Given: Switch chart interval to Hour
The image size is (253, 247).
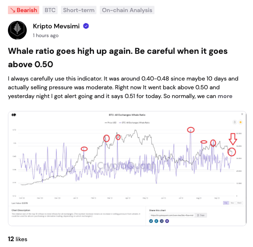Looking at the screenshot, I should [233, 202].
